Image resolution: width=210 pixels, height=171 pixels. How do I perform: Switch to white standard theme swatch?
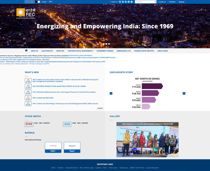click(x=39, y=2)
